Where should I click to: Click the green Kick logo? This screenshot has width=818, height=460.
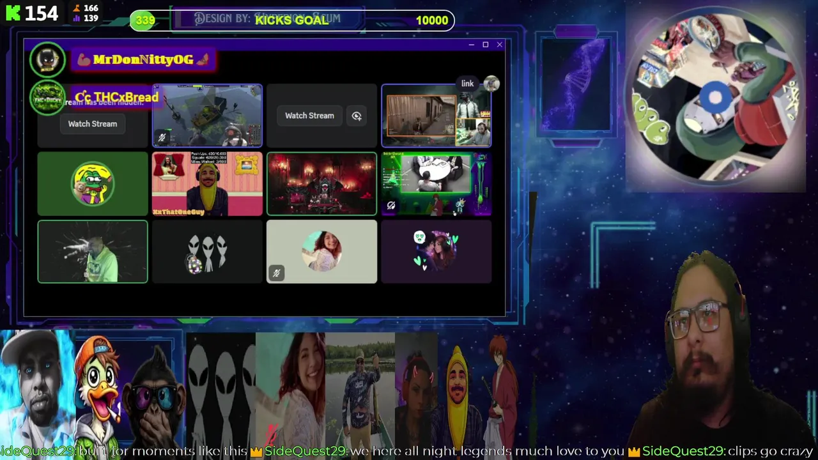point(12,13)
